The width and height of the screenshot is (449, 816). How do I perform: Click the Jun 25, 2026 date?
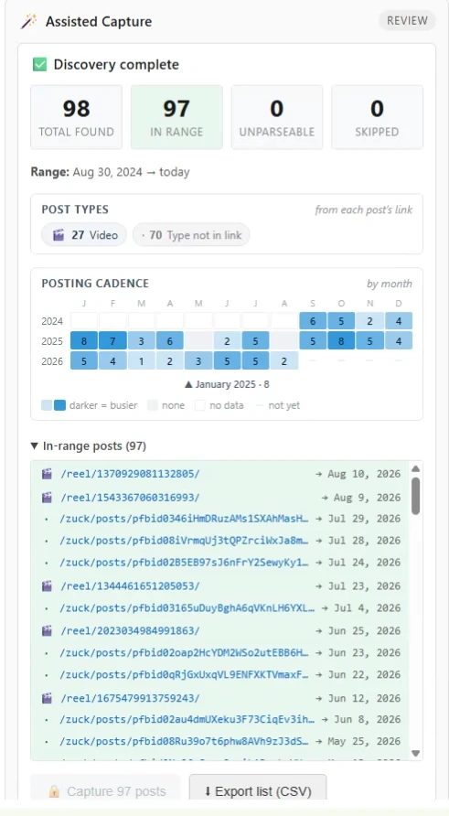[364, 630]
